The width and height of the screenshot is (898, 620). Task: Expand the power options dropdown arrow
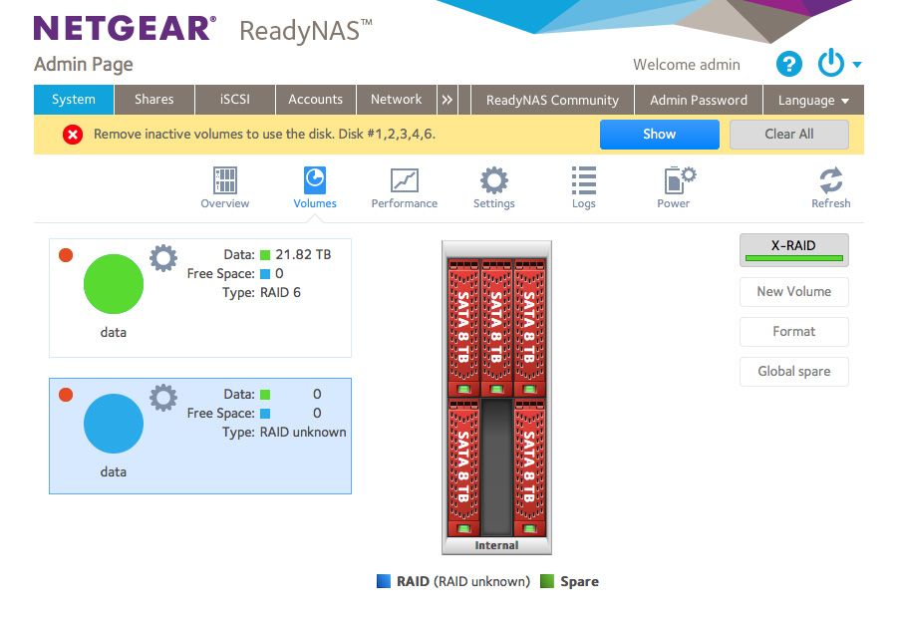click(857, 65)
